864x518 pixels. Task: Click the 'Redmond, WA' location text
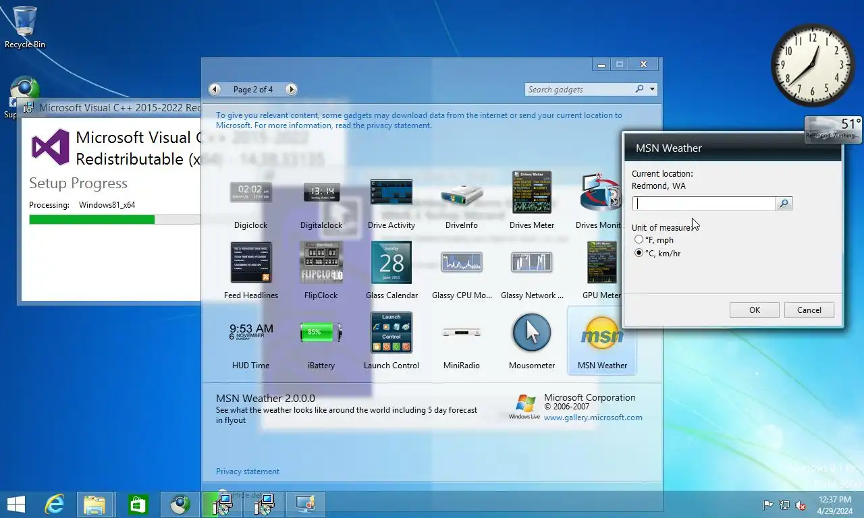pyautogui.click(x=659, y=185)
